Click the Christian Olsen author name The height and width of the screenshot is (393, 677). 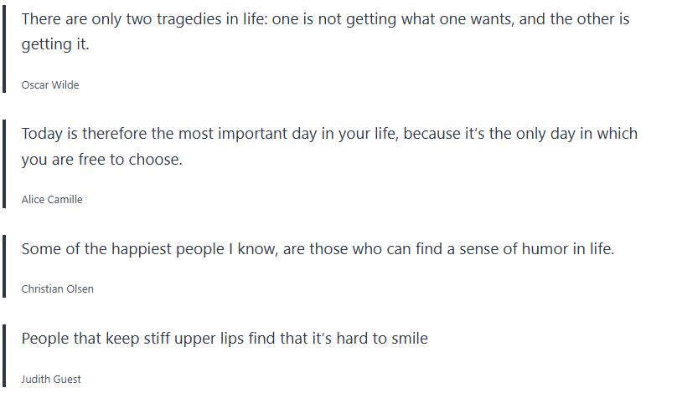tap(57, 288)
